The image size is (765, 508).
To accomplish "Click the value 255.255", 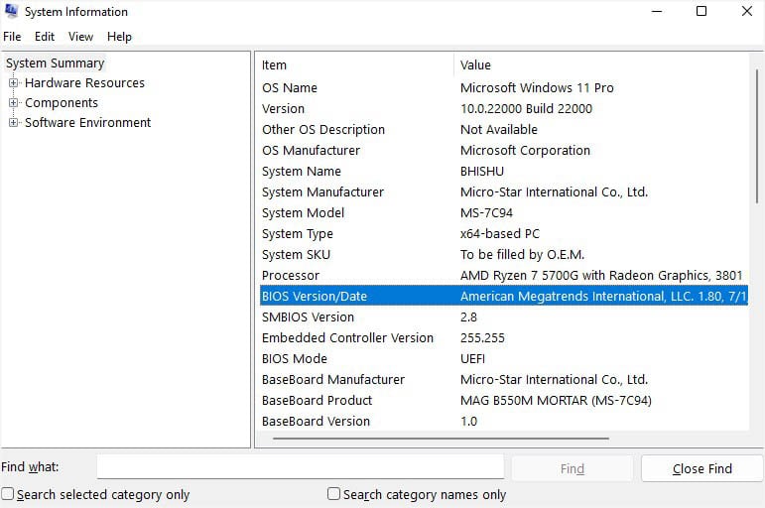I will click(482, 337).
